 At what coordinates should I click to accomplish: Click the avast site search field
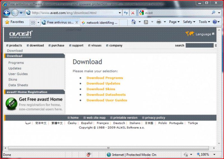coord(200,45)
